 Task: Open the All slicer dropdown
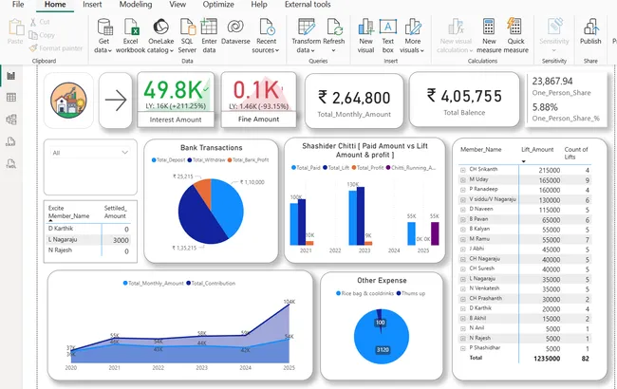click(90, 153)
